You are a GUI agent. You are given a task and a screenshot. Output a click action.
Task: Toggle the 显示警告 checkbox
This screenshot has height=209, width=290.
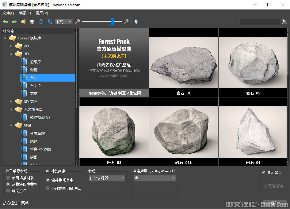pos(263,172)
